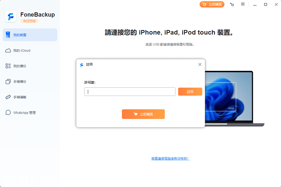This screenshot has height=187, width=281.
Task: Open 我的備份 list icon
Action: (8, 66)
